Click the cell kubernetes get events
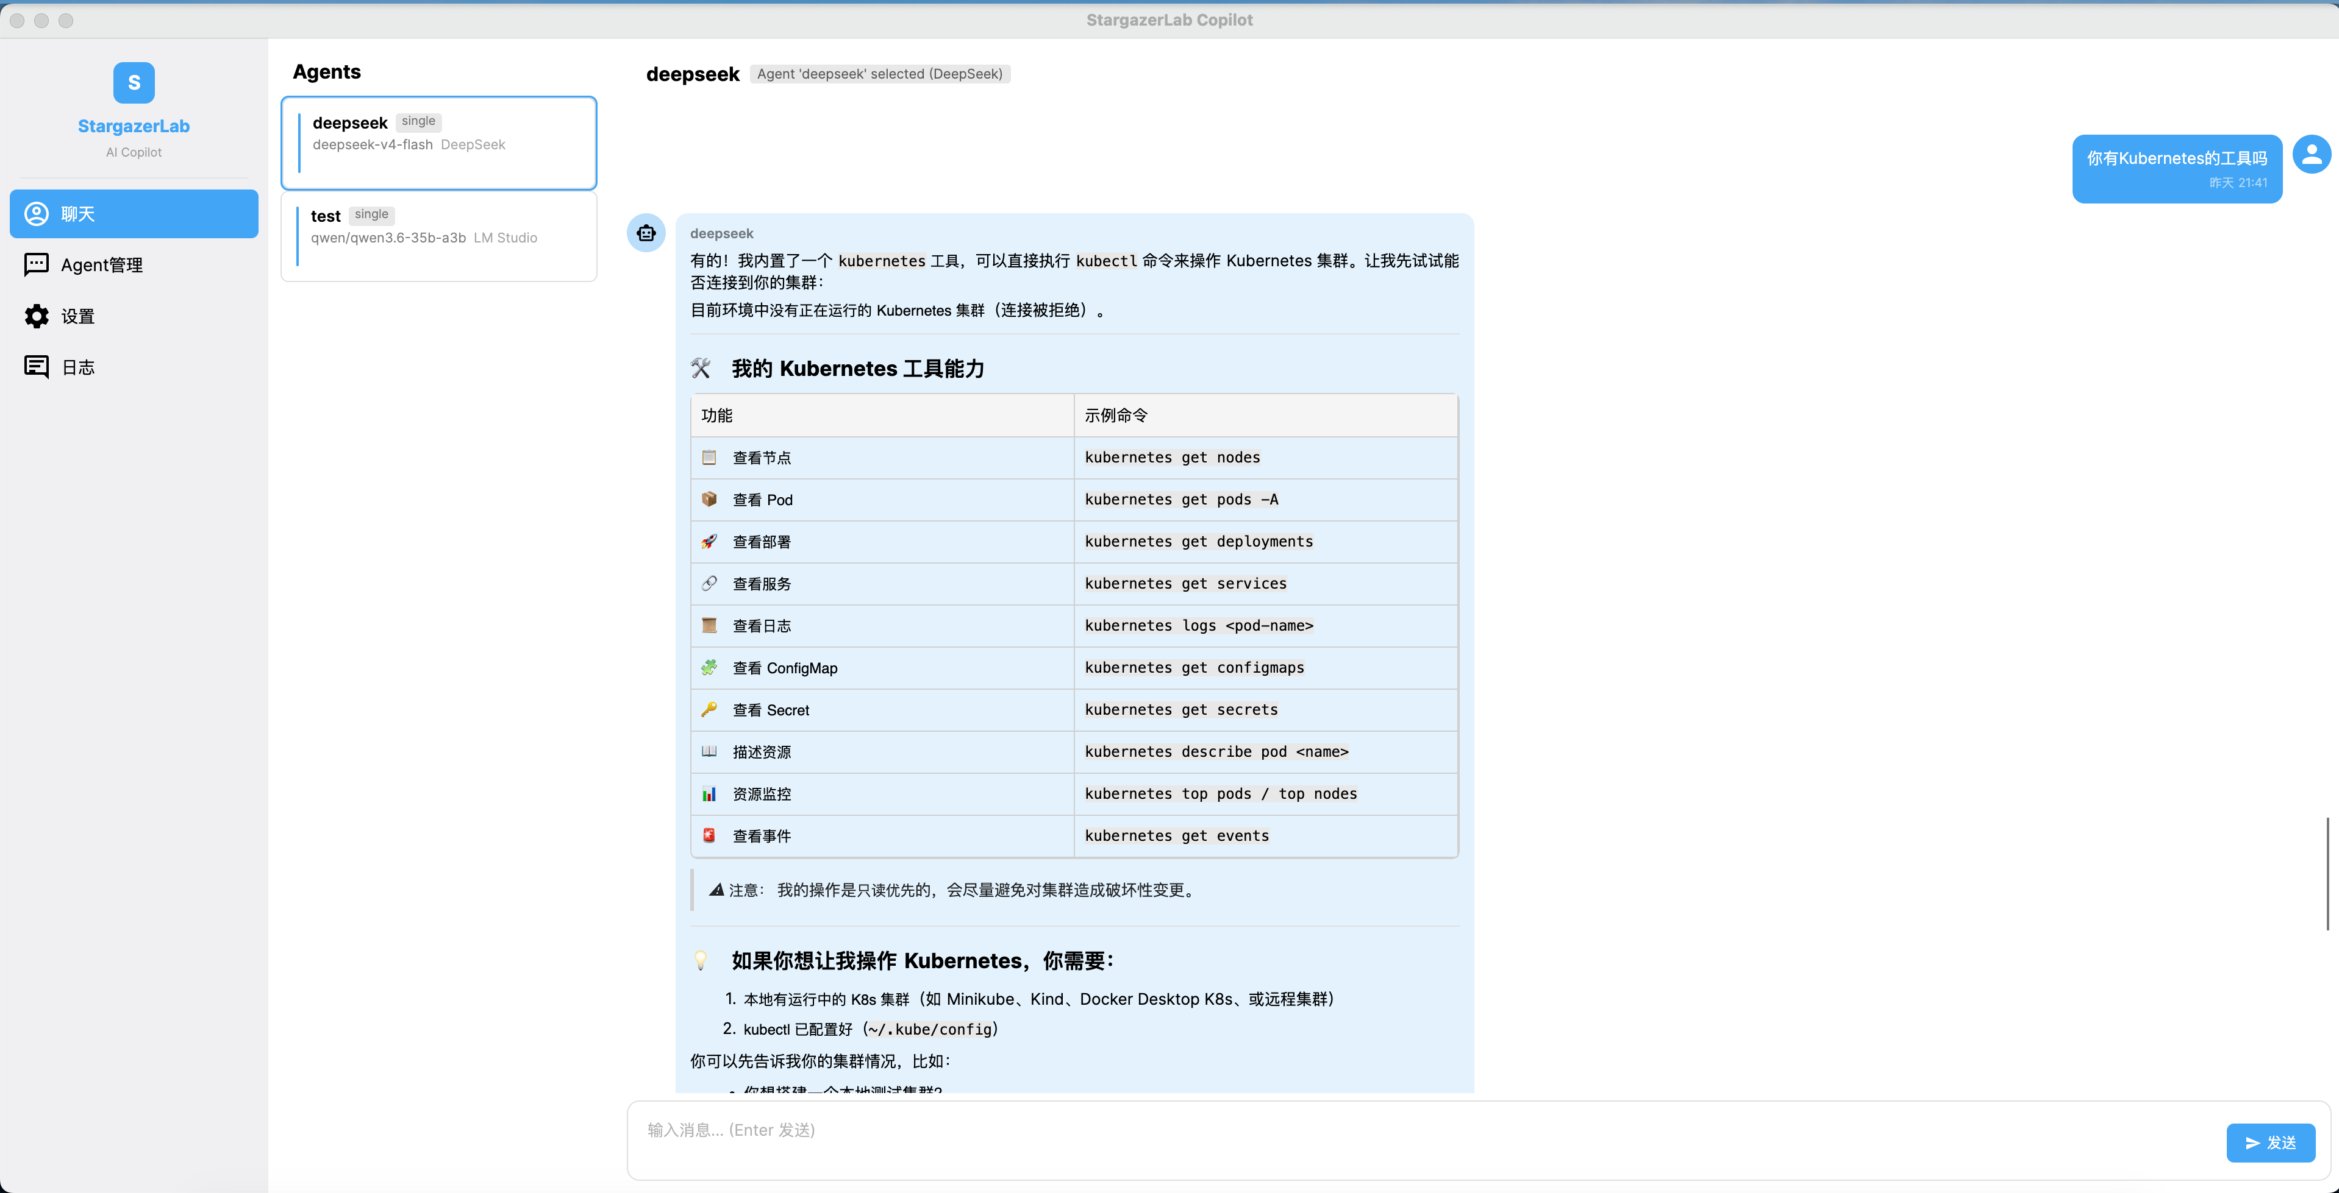 pyautogui.click(x=1266, y=835)
